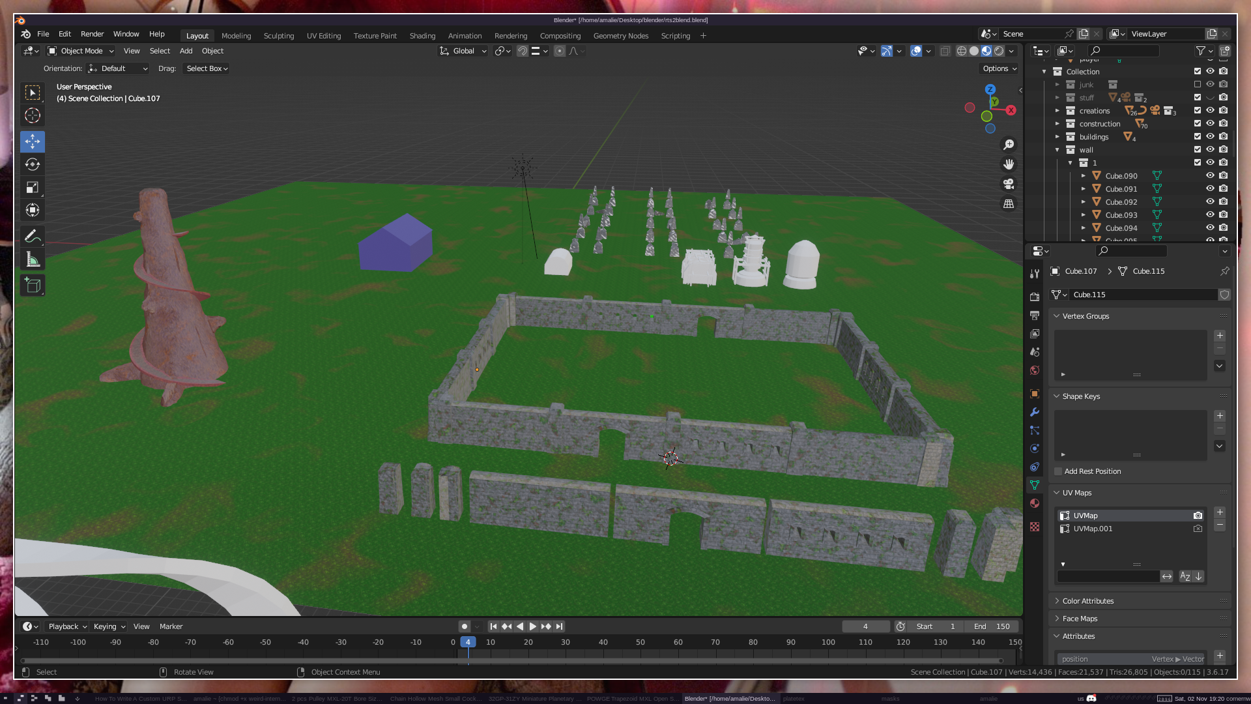Select the Measure tool
Viewport: 1251px width, 704px height.
[x=32, y=259]
